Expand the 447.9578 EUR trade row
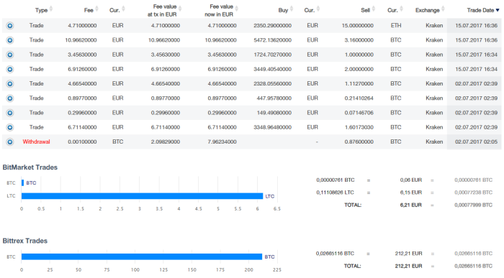504x278 pixels. pyautogui.click(x=10, y=98)
